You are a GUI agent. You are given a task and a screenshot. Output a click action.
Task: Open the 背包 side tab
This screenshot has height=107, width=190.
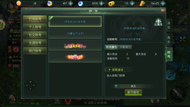pos(169,25)
